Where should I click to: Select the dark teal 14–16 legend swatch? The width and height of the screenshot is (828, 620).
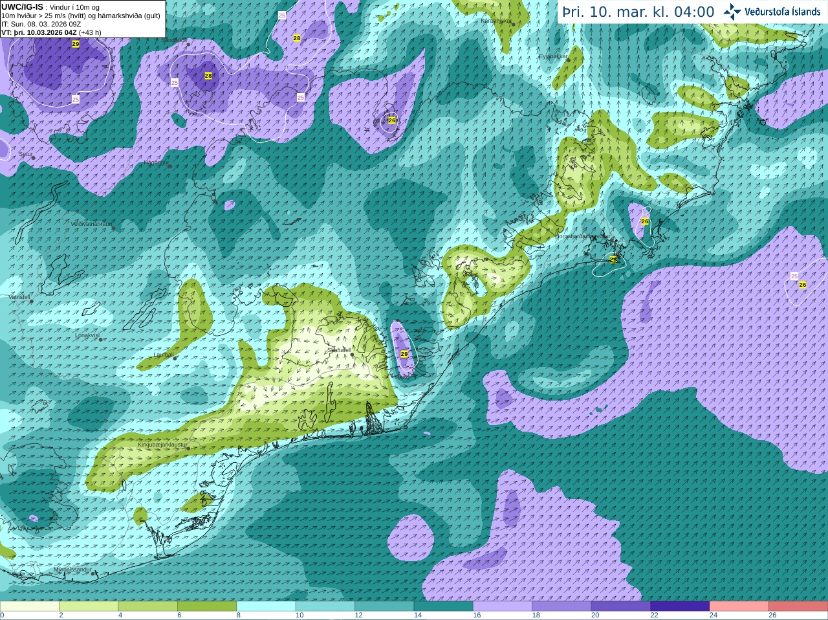tap(444, 606)
